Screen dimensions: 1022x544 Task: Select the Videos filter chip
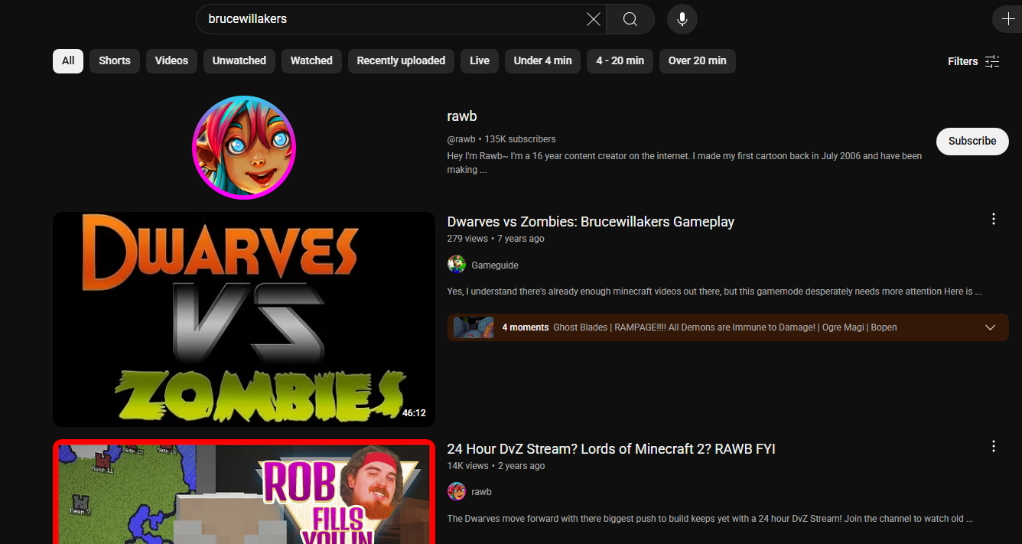[x=171, y=61]
